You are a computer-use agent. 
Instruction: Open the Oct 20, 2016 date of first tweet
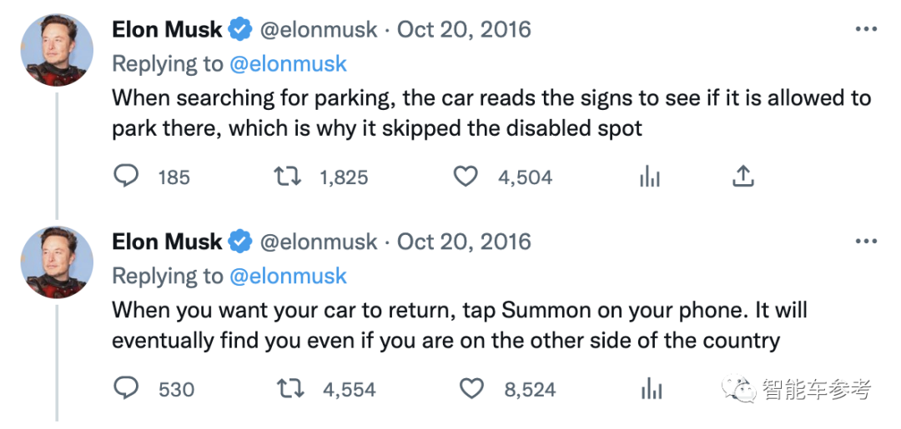[464, 30]
